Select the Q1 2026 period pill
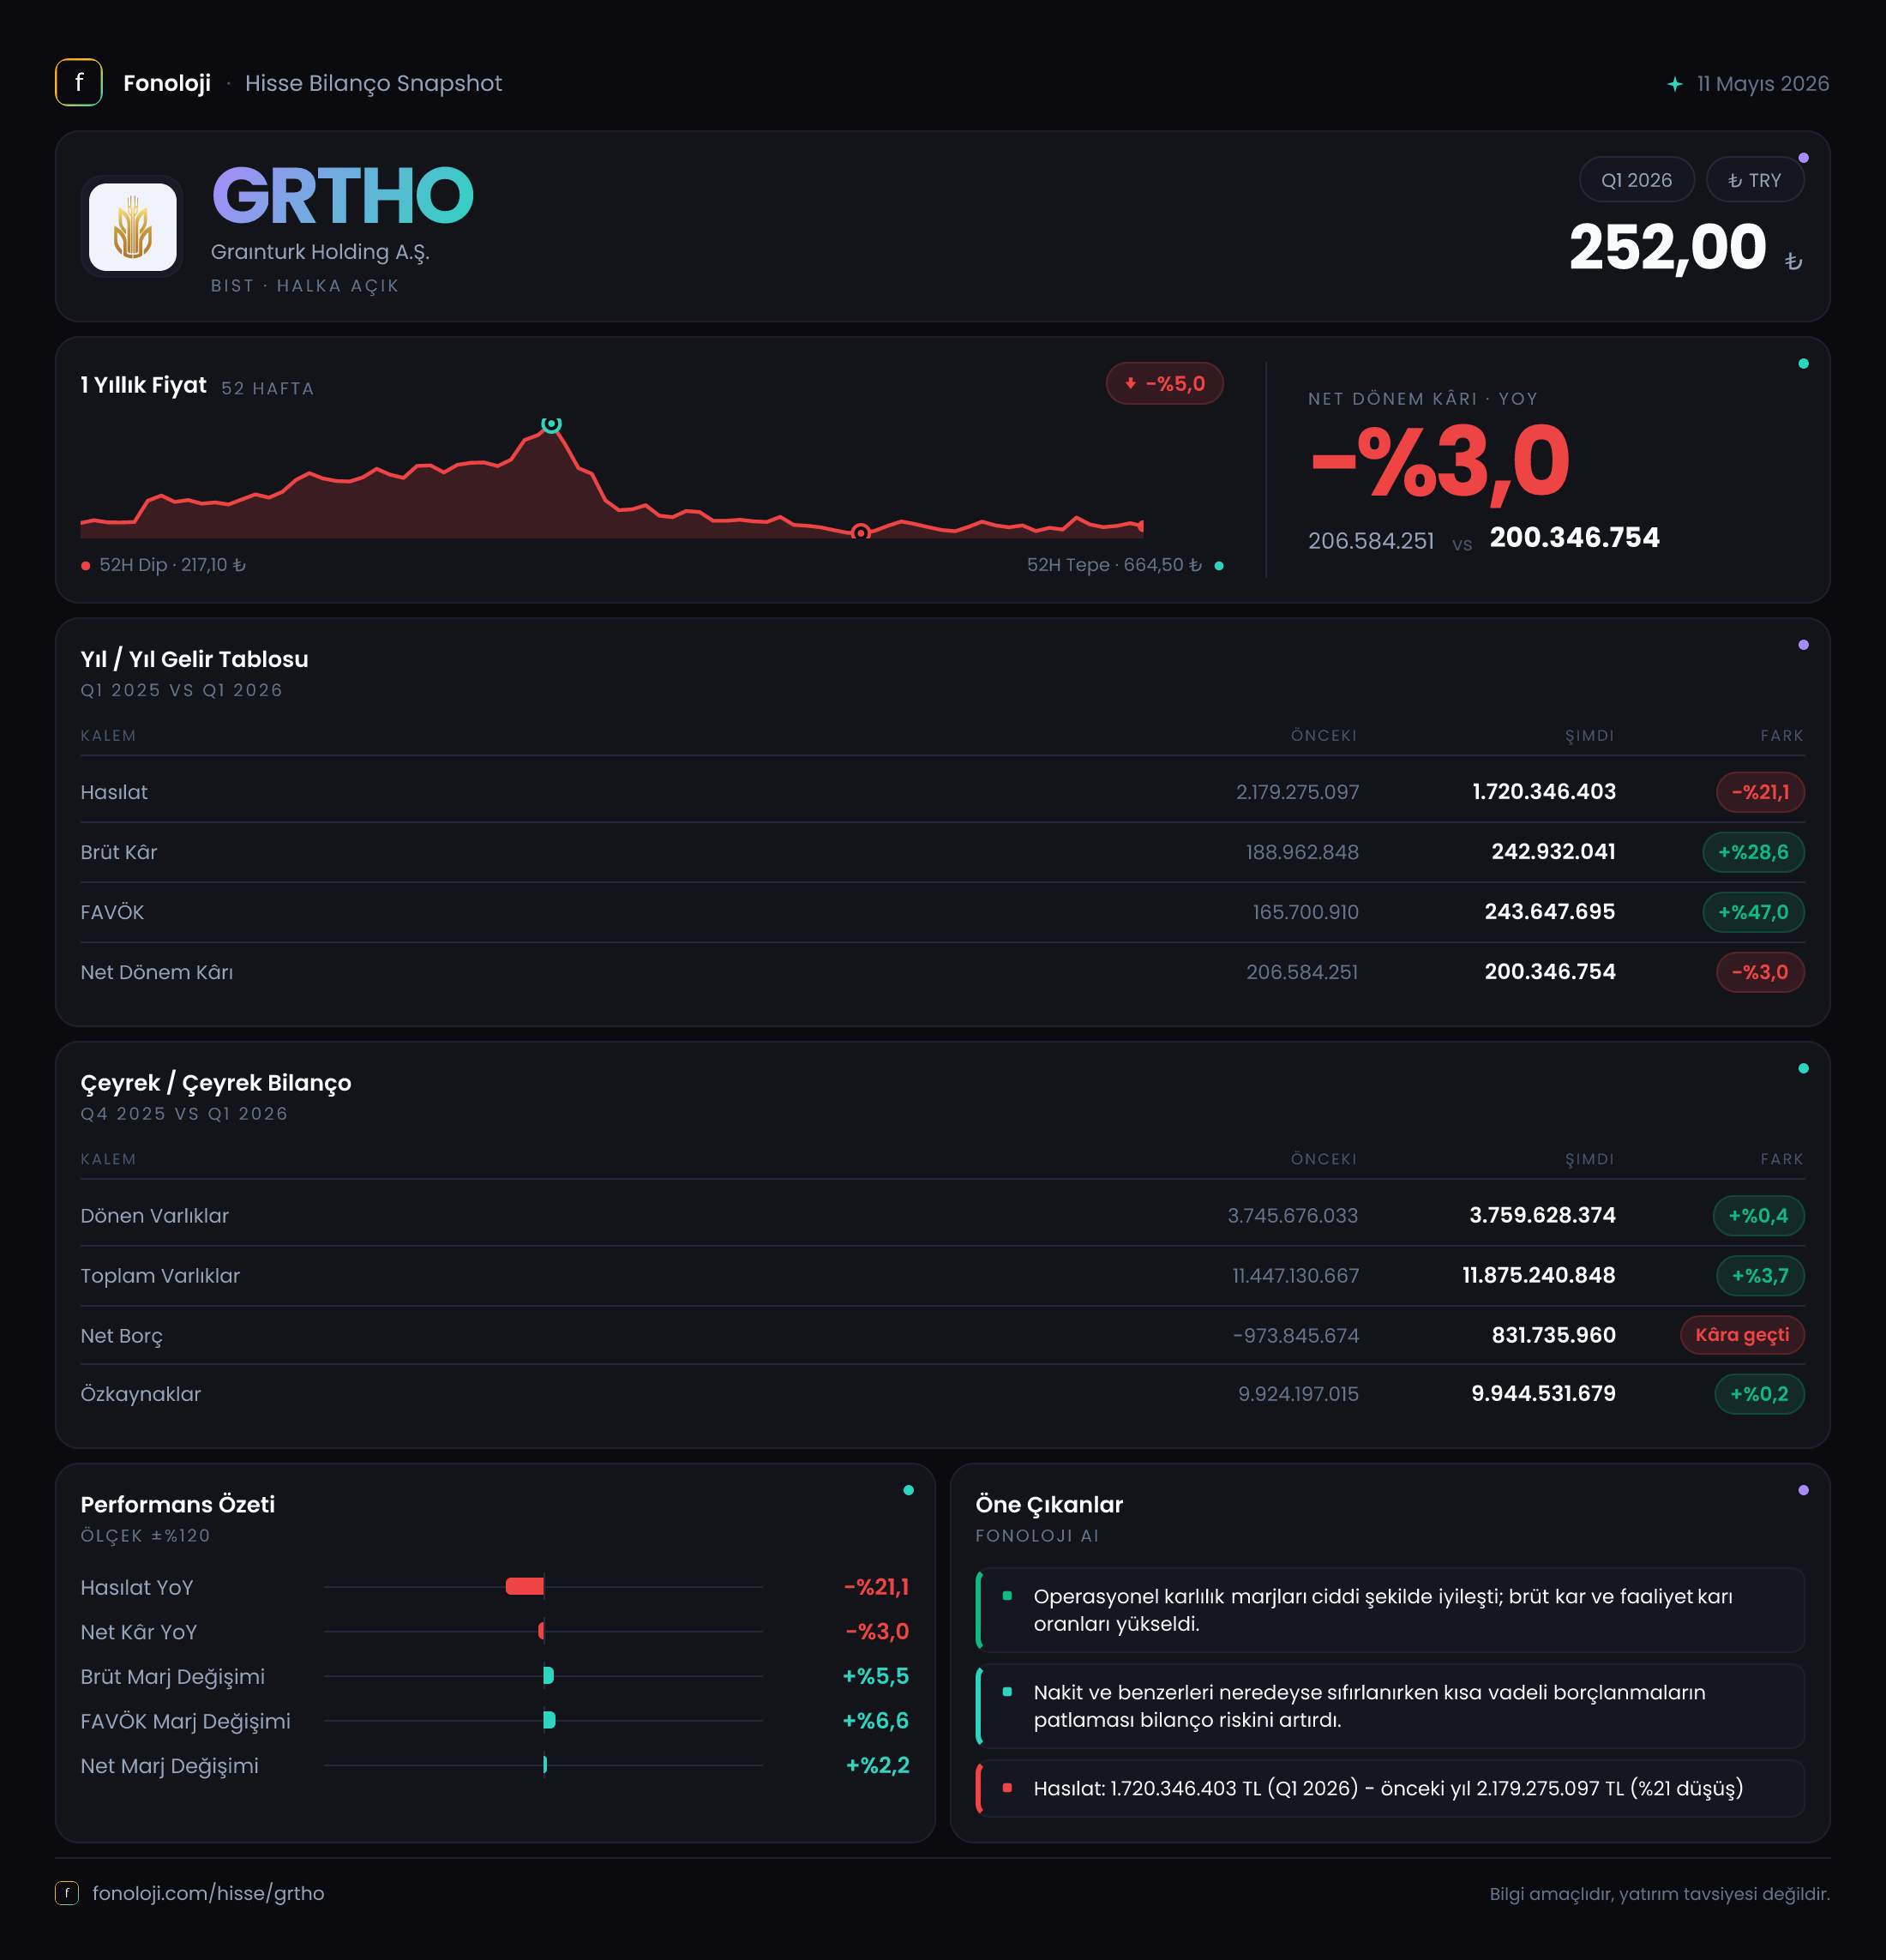The image size is (1886, 1960). point(1636,180)
